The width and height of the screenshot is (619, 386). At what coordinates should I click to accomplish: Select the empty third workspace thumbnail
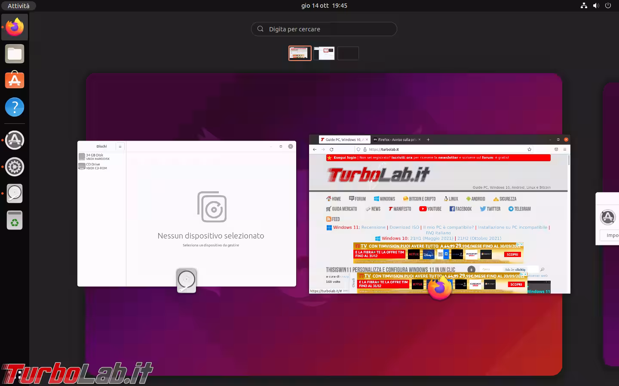(348, 53)
